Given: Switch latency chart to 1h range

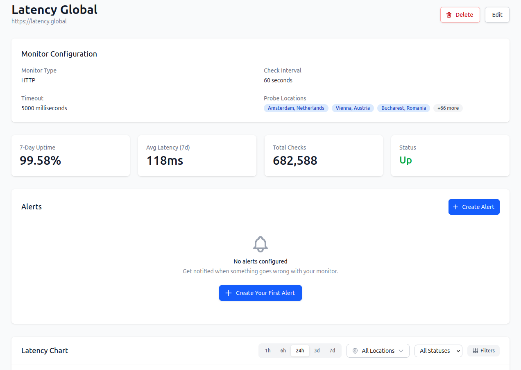Looking at the screenshot, I should pos(268,351).
